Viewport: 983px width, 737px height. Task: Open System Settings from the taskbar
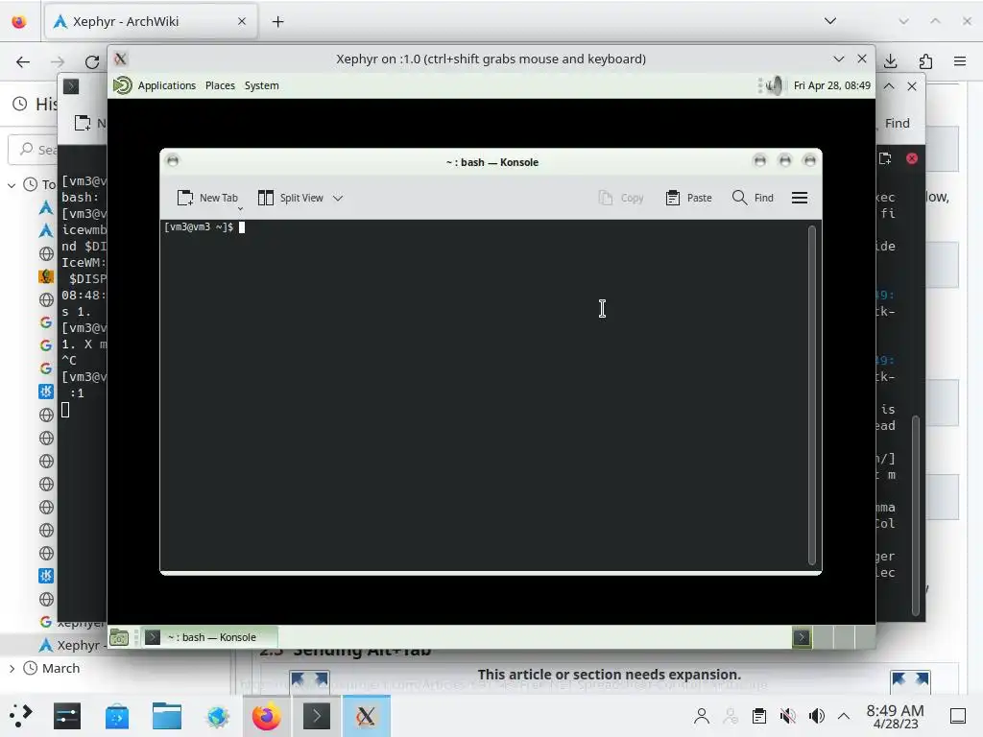(67, 716)
